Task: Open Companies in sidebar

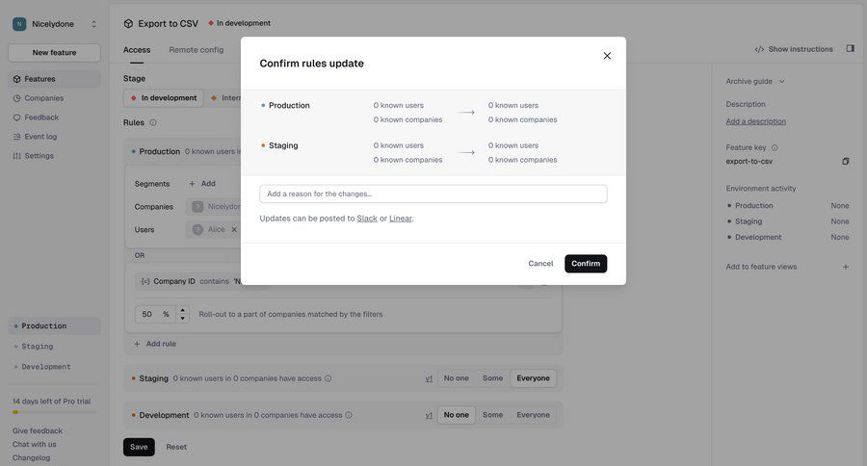Action: [54, 98]
